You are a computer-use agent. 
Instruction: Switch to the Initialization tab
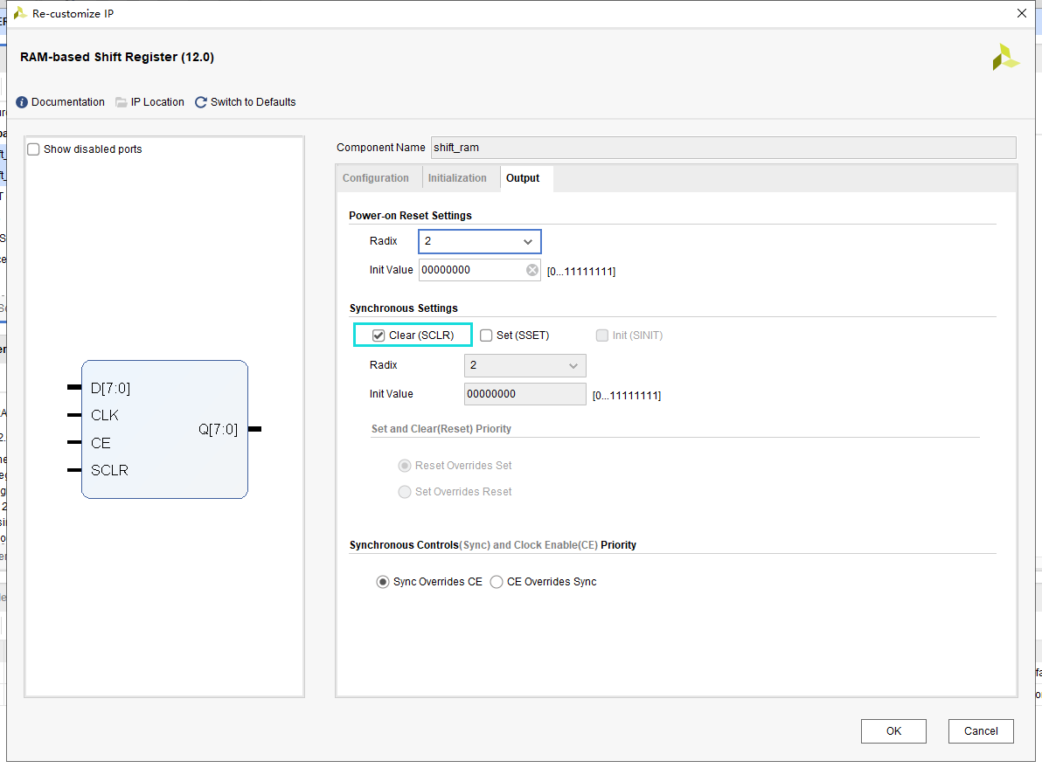tap(457, 178)
